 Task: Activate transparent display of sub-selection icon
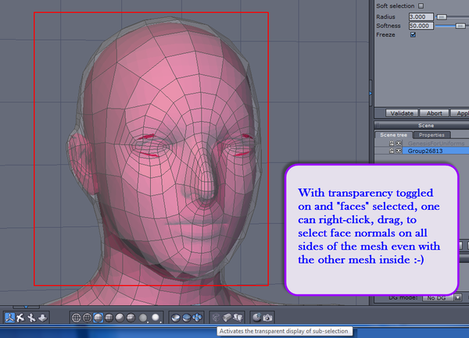(x=217, y=318)
